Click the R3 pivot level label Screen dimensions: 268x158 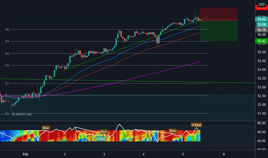[7, 53]
